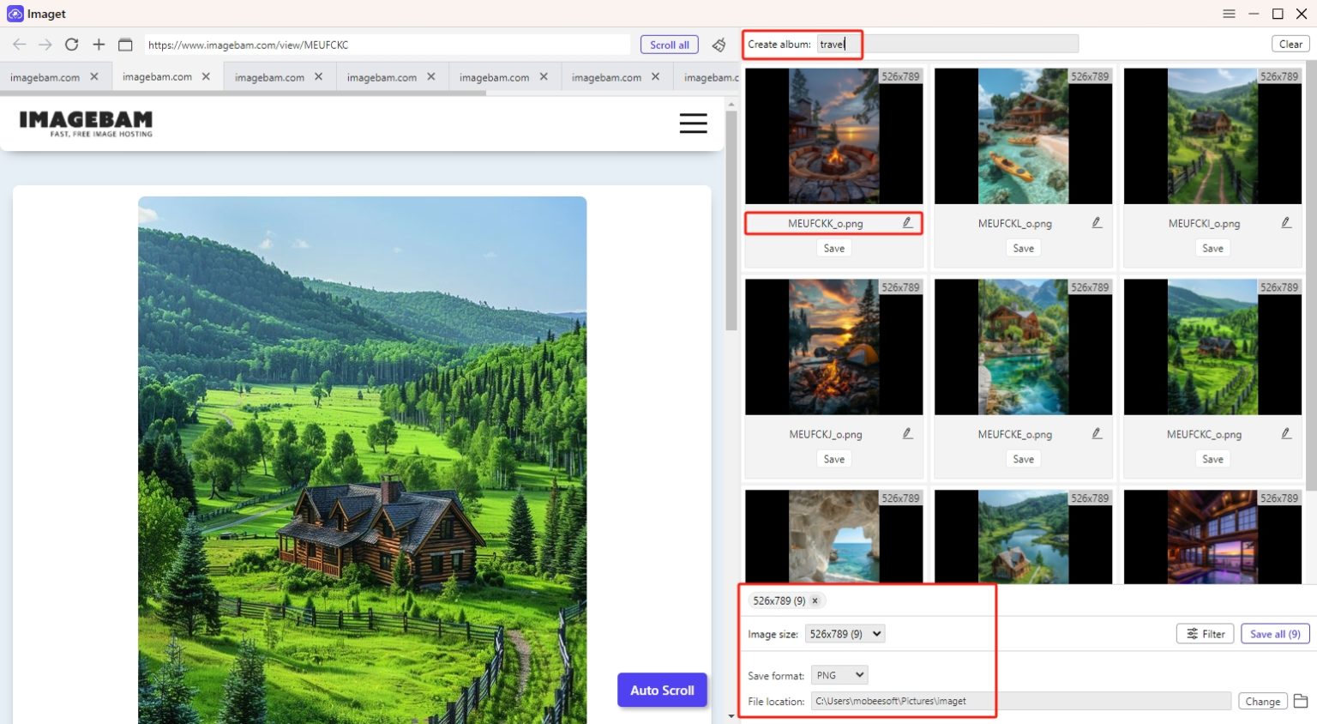
Task: Click Change next to file location path
Action: (x=1262, y=701)
